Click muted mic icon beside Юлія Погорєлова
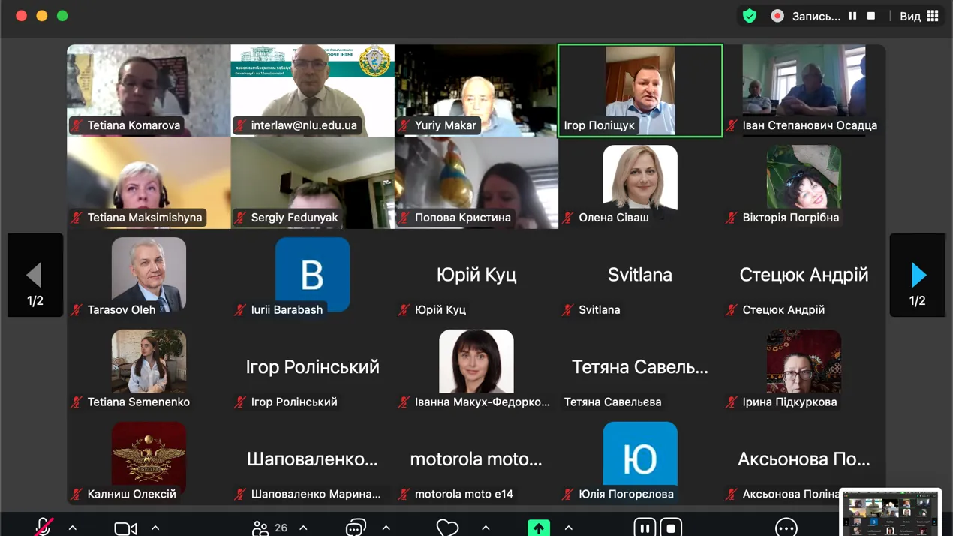Image resolution: width=953 pixels, height=536 pixels. coord(568,494)
